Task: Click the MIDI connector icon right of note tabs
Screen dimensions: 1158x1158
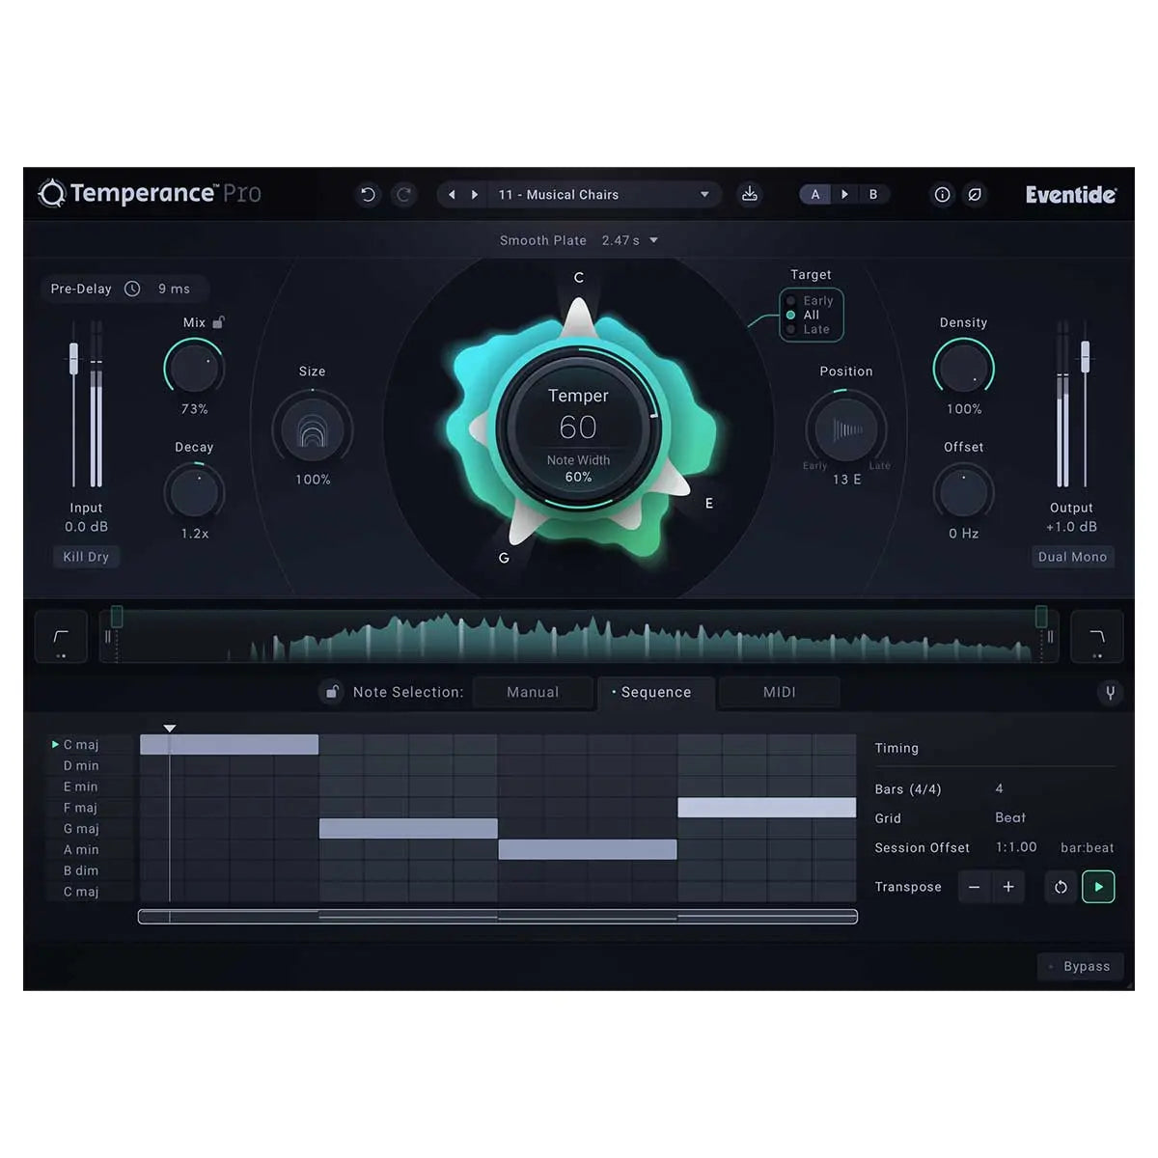Action: tap(1111, 692)
